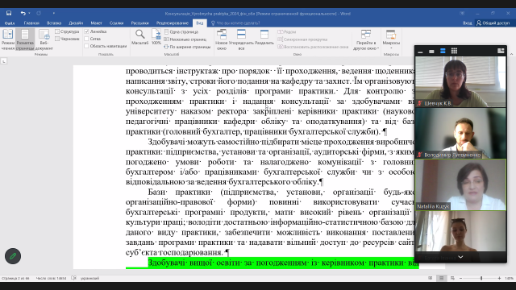Screen dimensions: 516x290
Task: Click Упорядочить все windows button
Action: pos(241,39)
